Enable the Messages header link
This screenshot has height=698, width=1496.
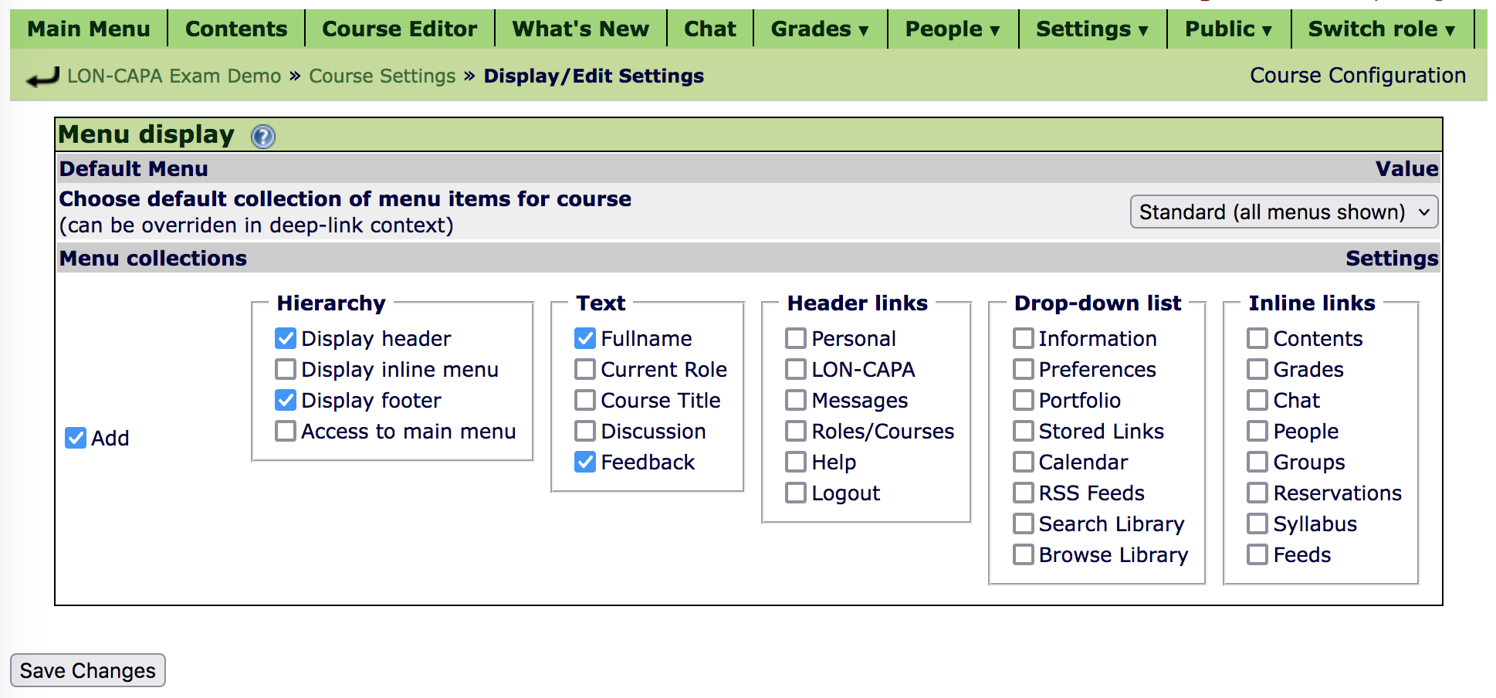coord(796,400)
